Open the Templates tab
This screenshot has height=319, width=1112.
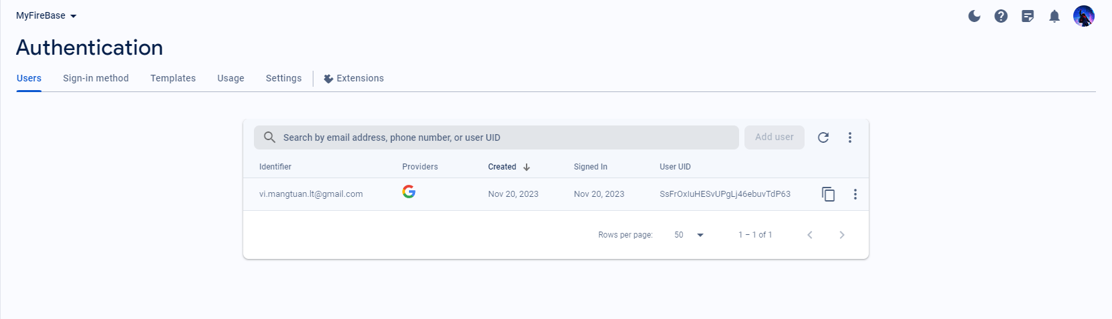[173, 78]
